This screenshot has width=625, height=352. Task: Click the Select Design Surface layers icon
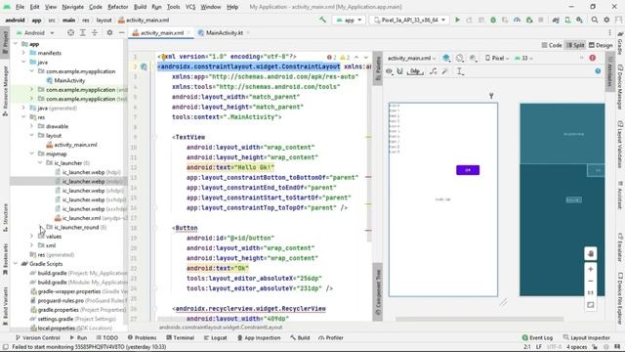446,59
